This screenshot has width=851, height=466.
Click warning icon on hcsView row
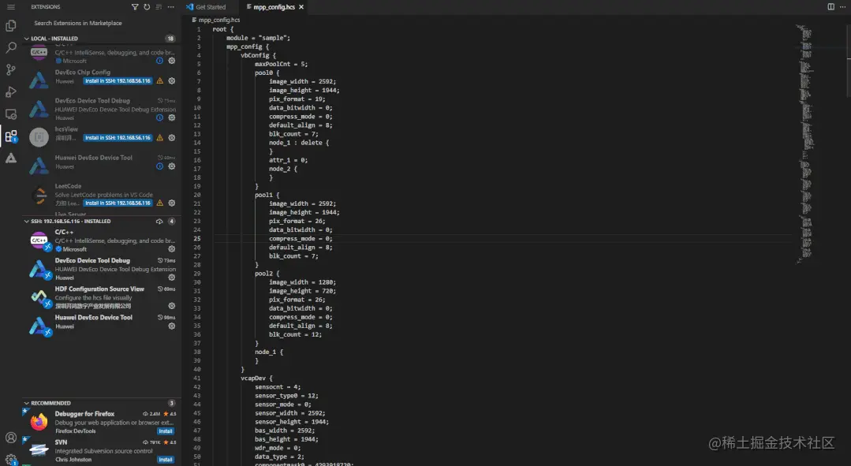tap(159, 138)
